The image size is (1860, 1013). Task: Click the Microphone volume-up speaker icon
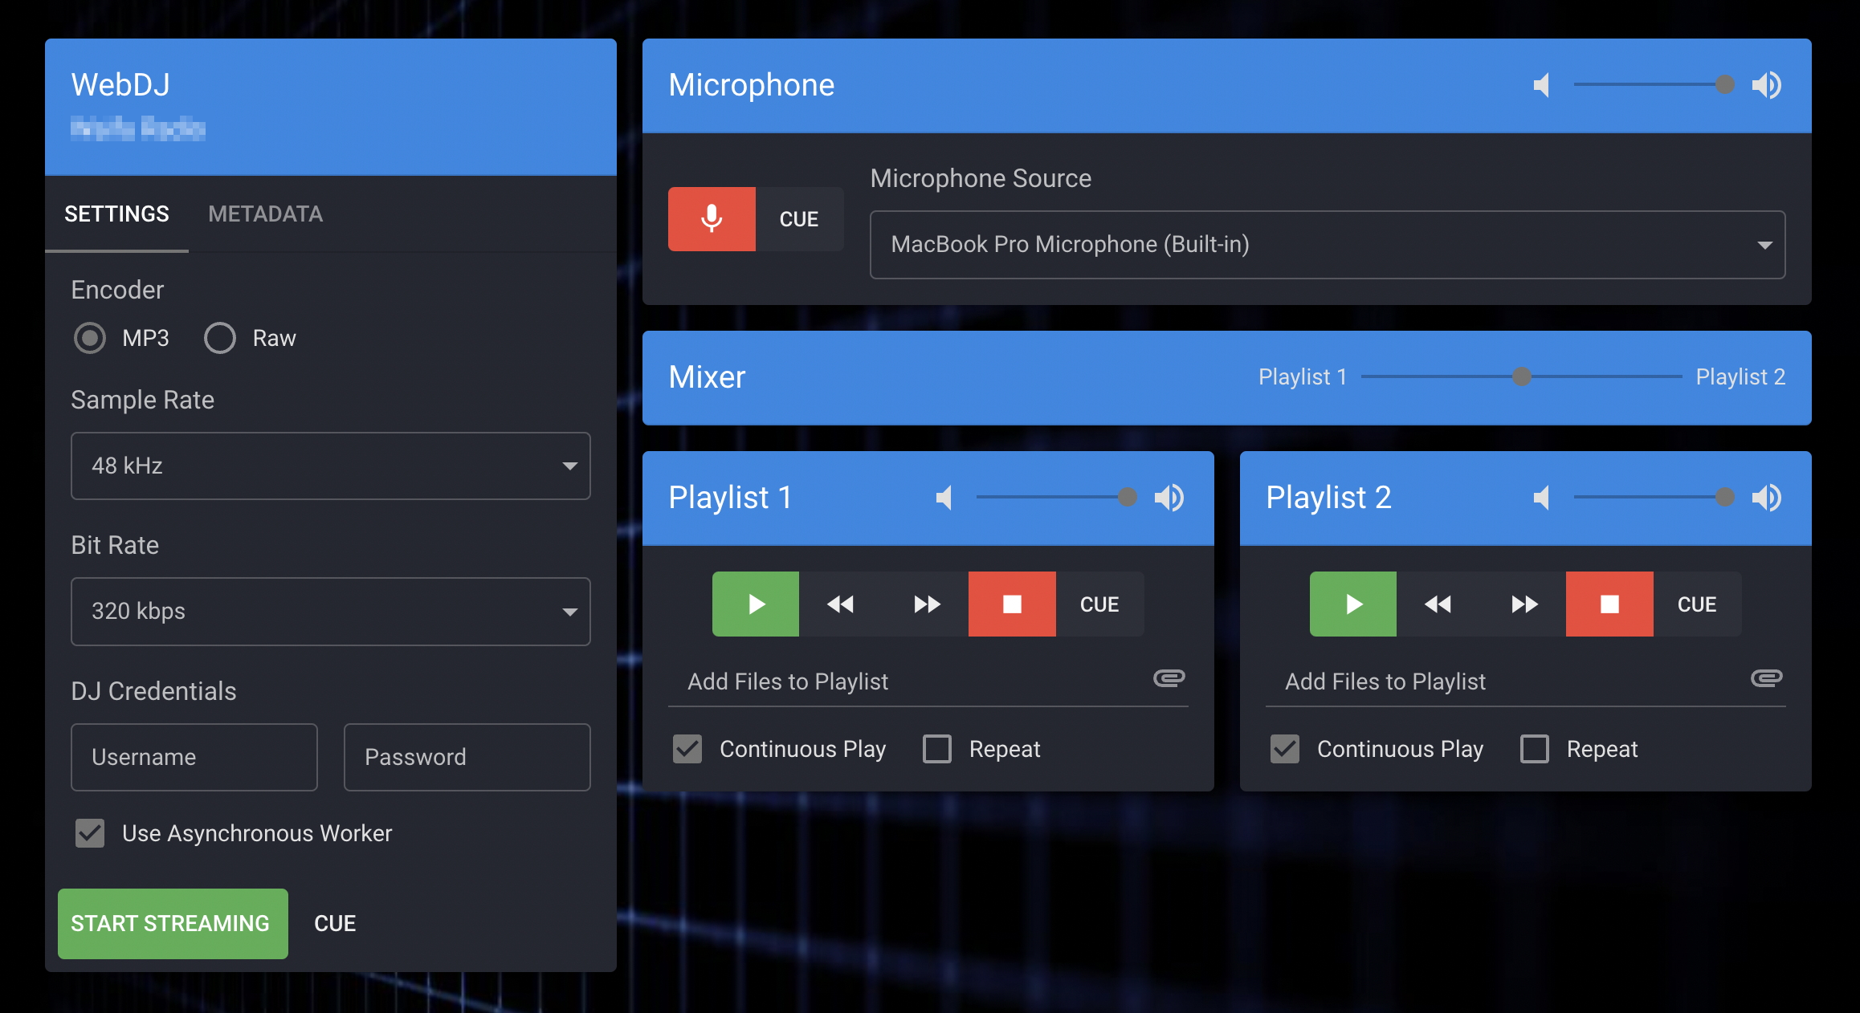tap(1767, 85)
